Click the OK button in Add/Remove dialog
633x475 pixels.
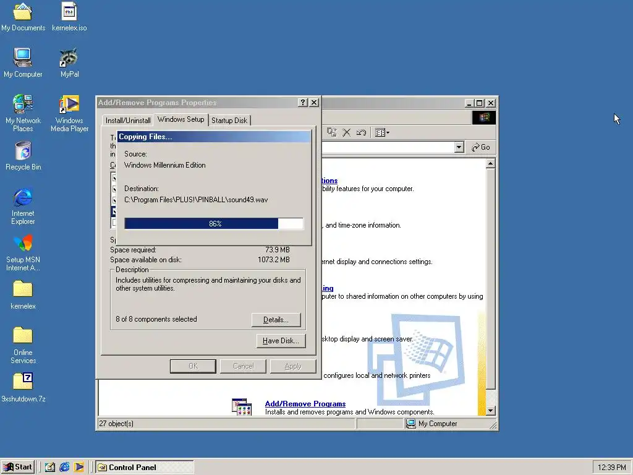(x=193, y=366)
